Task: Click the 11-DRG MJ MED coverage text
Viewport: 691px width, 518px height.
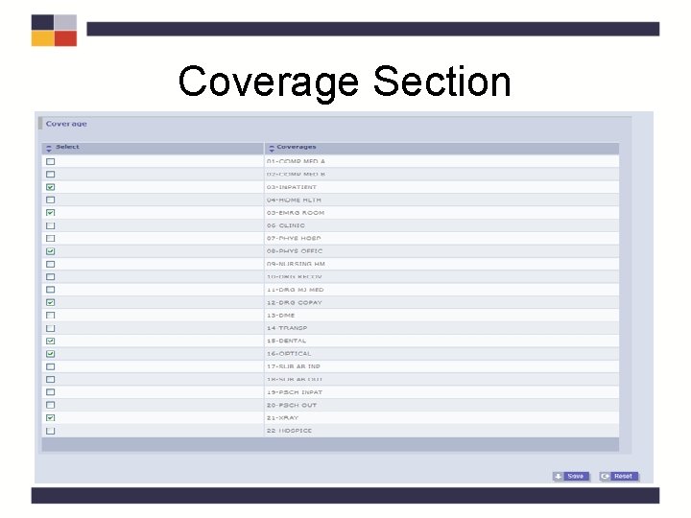Action: (x=296, y=290)
